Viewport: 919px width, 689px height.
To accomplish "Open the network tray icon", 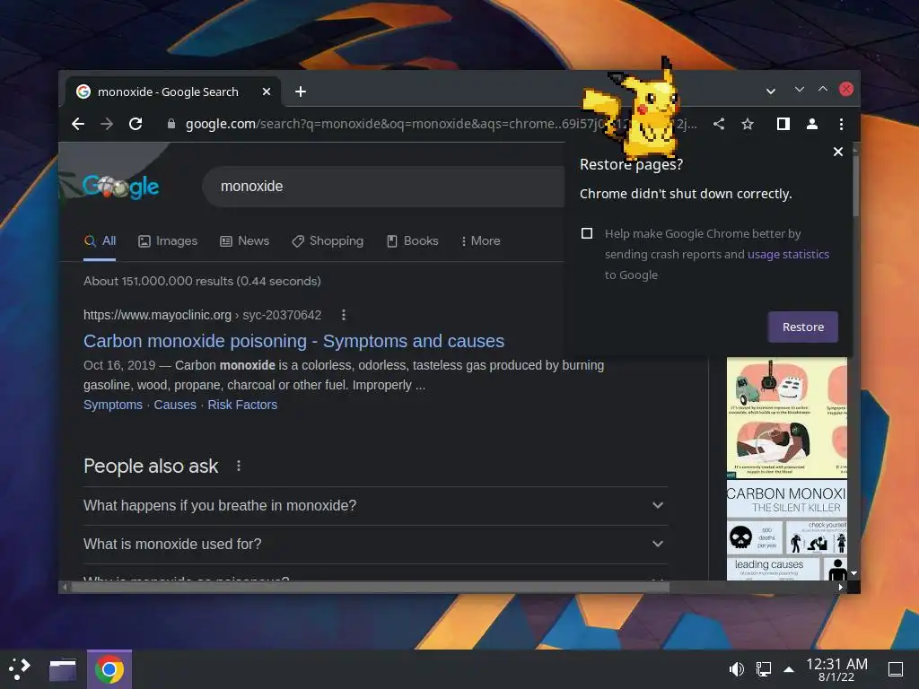I will [763, 669].
